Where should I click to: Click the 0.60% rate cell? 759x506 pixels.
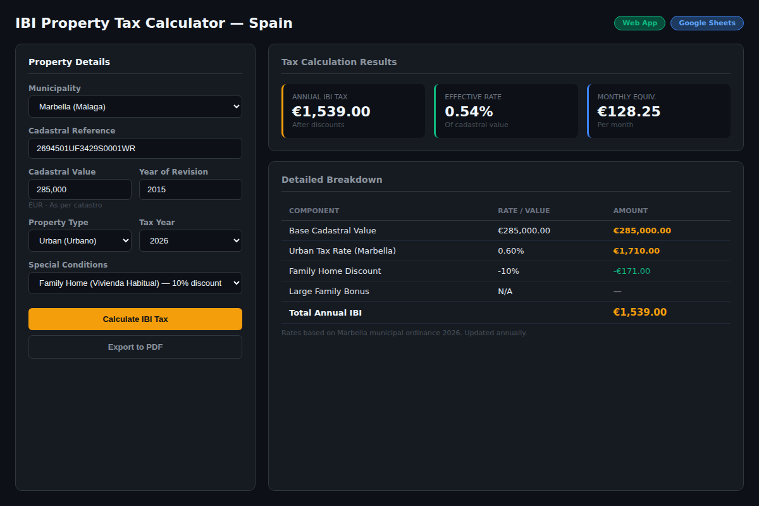coord(511,250)
